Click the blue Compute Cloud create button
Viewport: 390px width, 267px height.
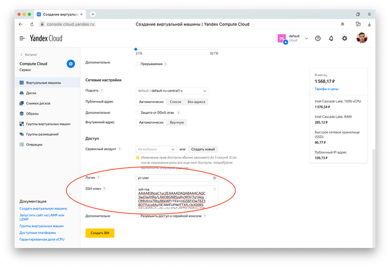pos(71,63)
